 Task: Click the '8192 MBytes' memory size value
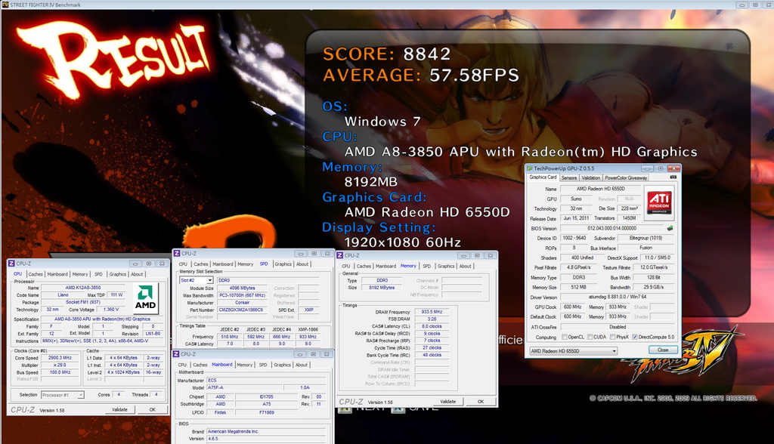click(x=382, y=288)
